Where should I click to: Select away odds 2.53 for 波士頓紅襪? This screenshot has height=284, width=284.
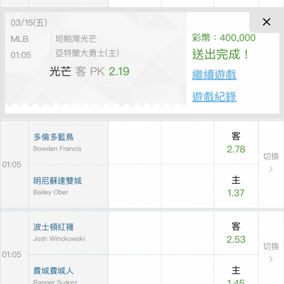pyautogui.click(x=236, y=233)
